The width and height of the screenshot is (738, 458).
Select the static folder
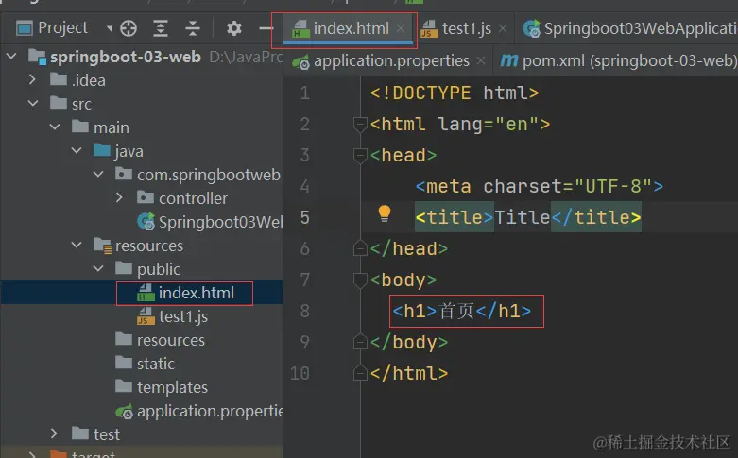145,364
